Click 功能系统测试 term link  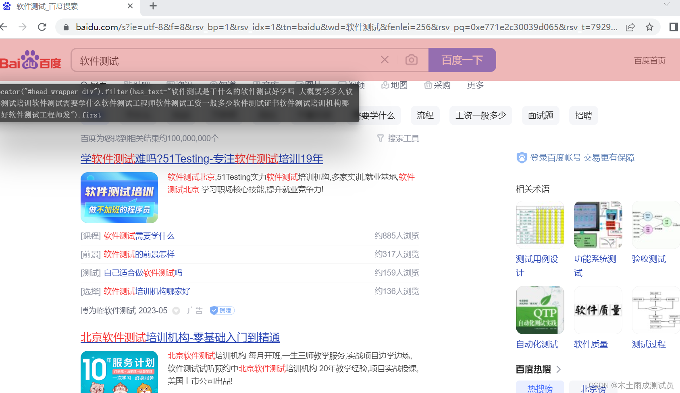coord(595,266)
